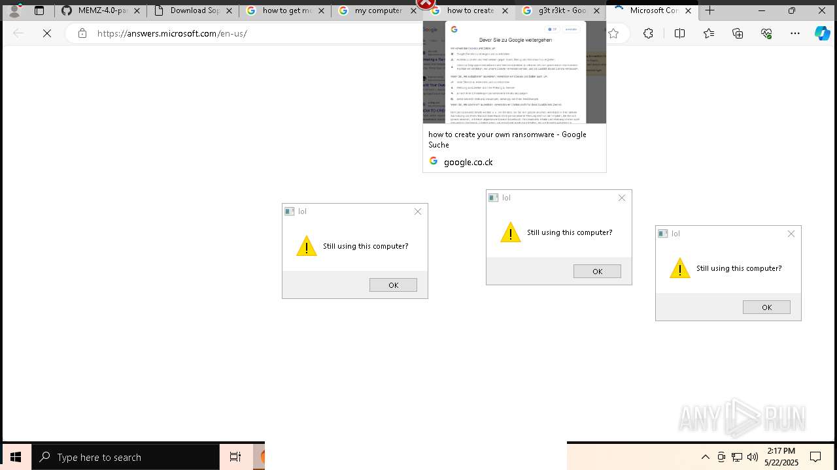This screenshot has height=470, width=837.
Task: Close the leftmost lol dialog
Action: click(418, 211)
